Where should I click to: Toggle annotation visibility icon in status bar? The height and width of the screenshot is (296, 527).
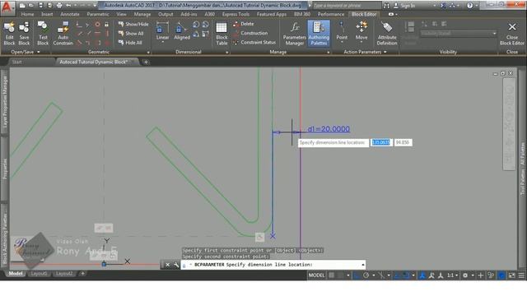coord(422,275)
